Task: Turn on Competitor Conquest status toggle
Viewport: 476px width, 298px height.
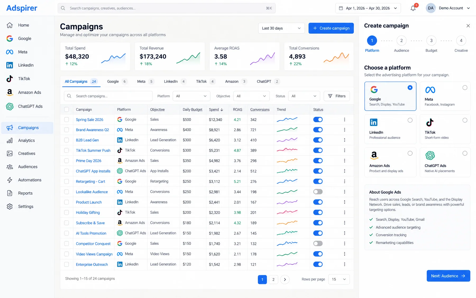Action: coord(318,243)
